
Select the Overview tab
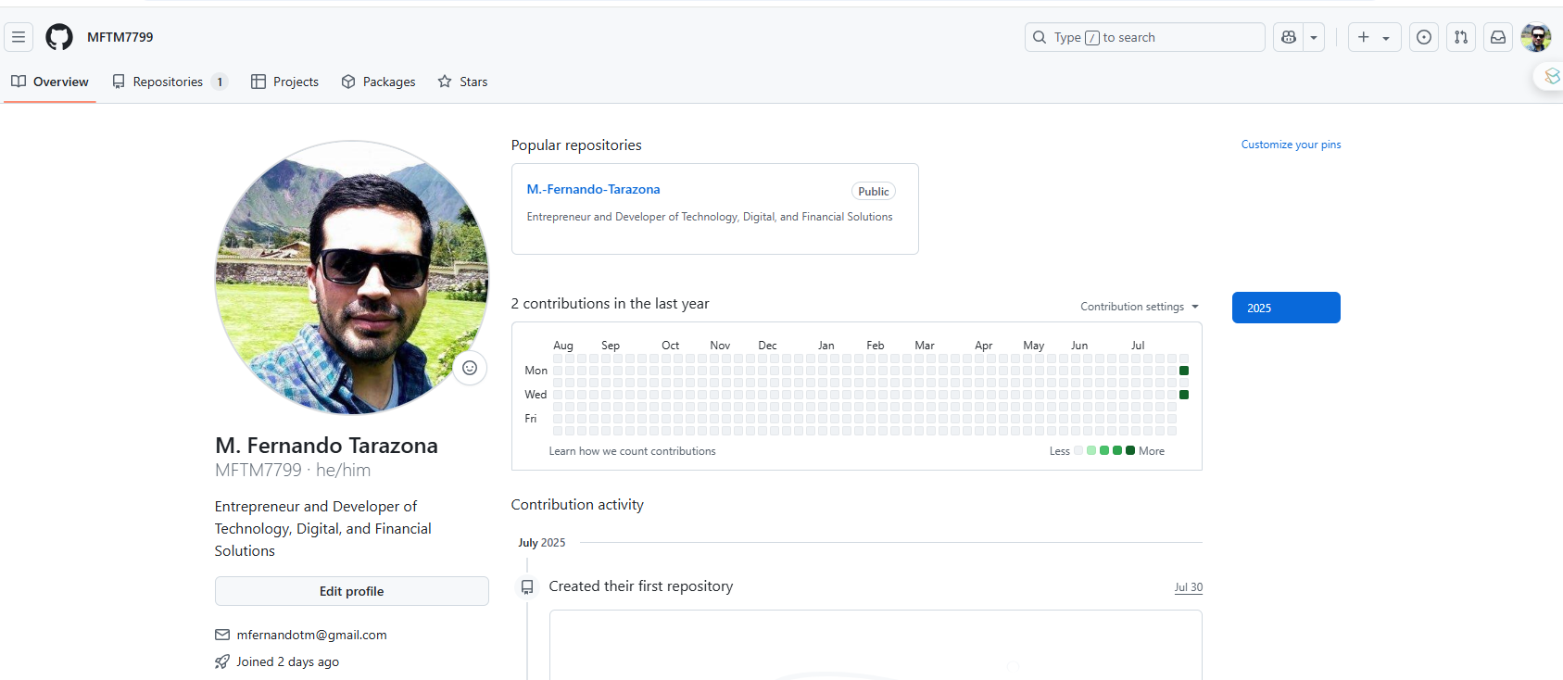50,82
